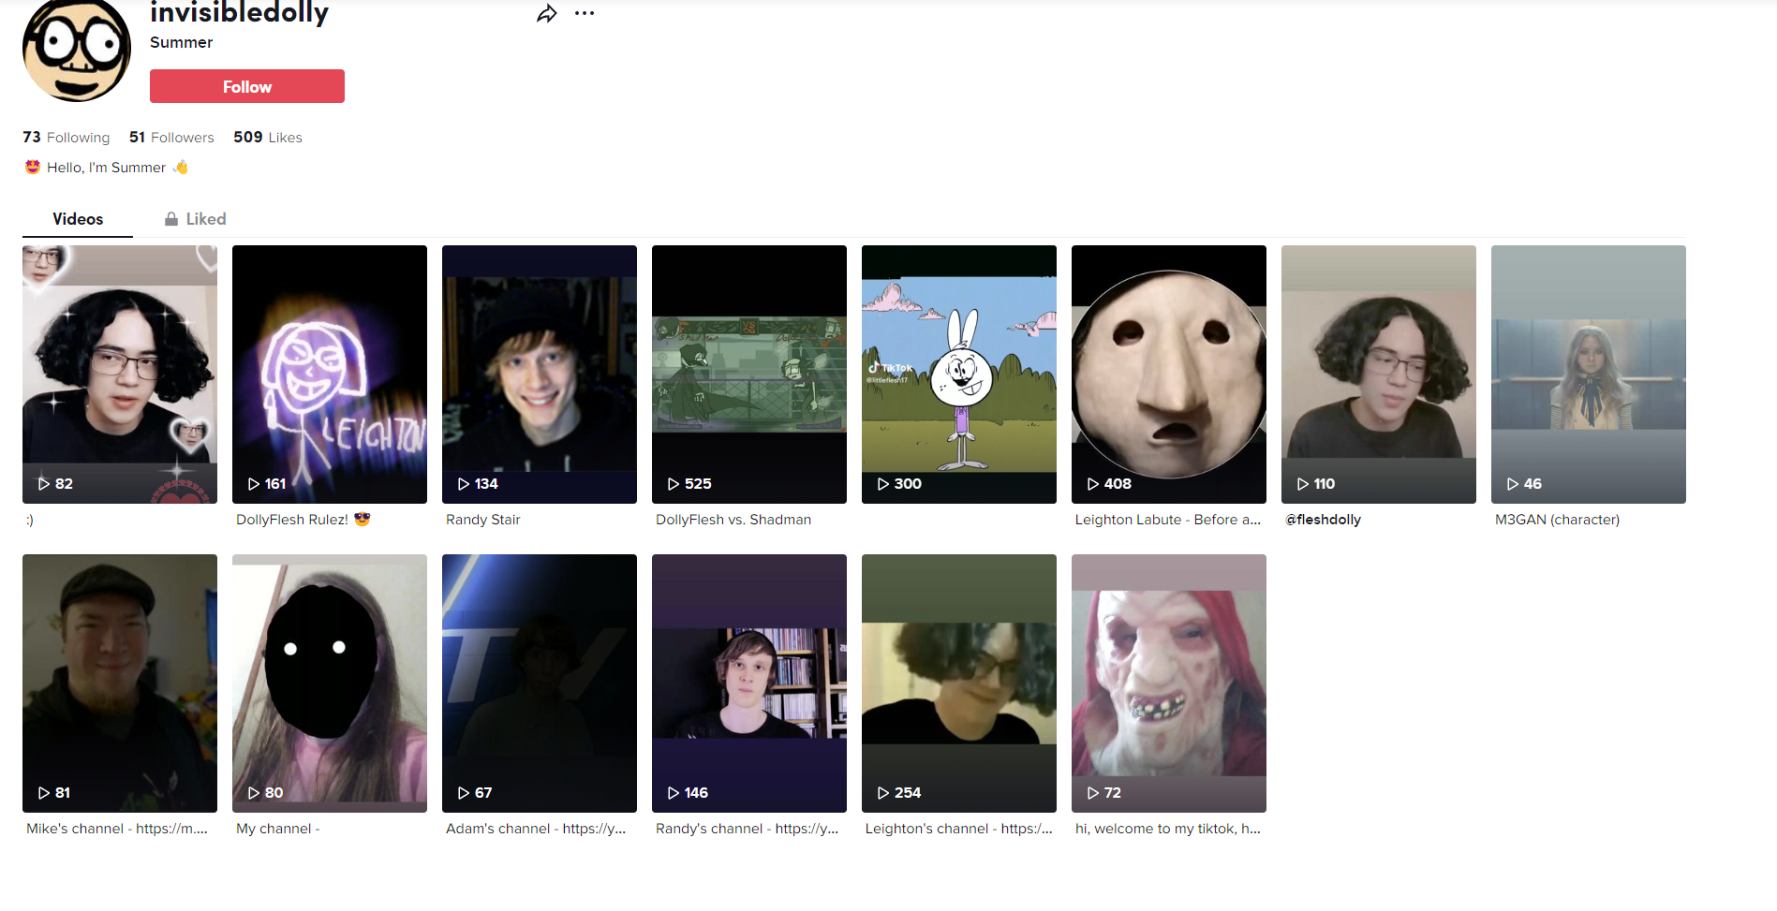Click the Randy's channel caption
The height and width of the screenshot is (911, 1777).
click(748, 829)
